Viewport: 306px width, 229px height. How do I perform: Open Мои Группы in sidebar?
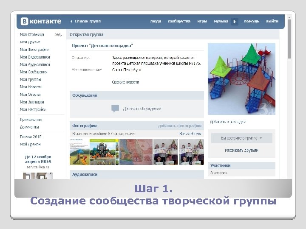pyautogui.click(x=30, y=79)
